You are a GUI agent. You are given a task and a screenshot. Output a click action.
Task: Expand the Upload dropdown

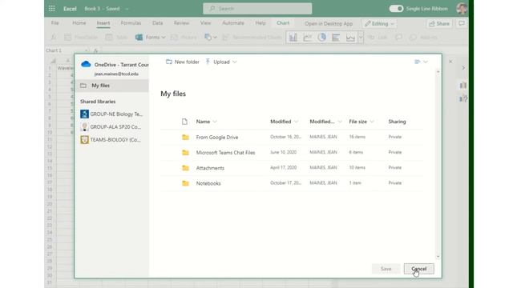tap(235, 62)
